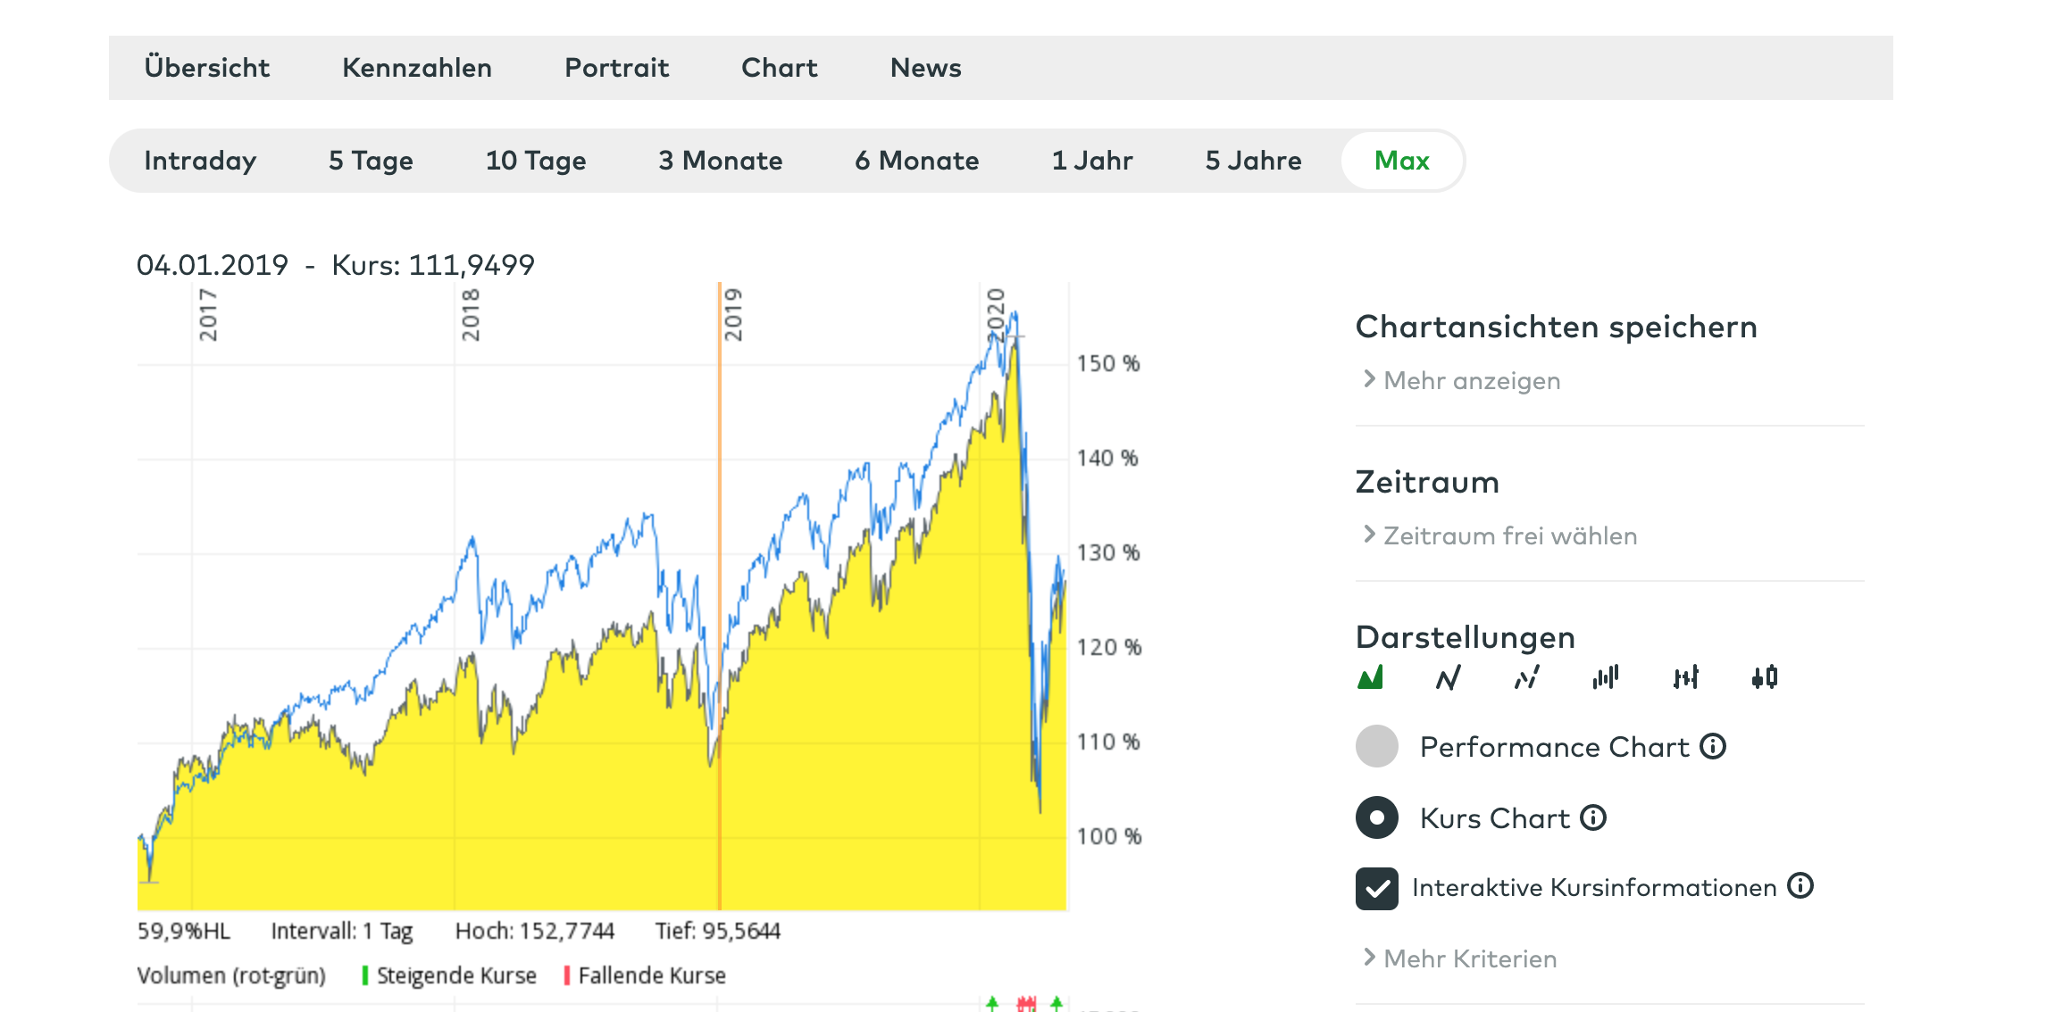Click the 59,9%HL label
This screenshot has width=2063, height=1012.
coord(184,931)
